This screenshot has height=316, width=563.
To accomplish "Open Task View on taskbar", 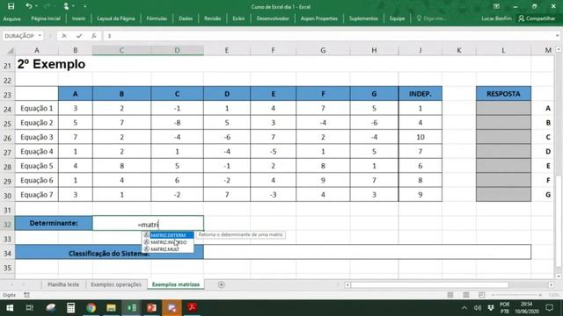I will (x=29, y=308).
